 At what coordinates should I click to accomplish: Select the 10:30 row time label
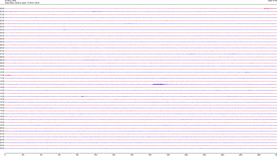click(x=2, y=72)
